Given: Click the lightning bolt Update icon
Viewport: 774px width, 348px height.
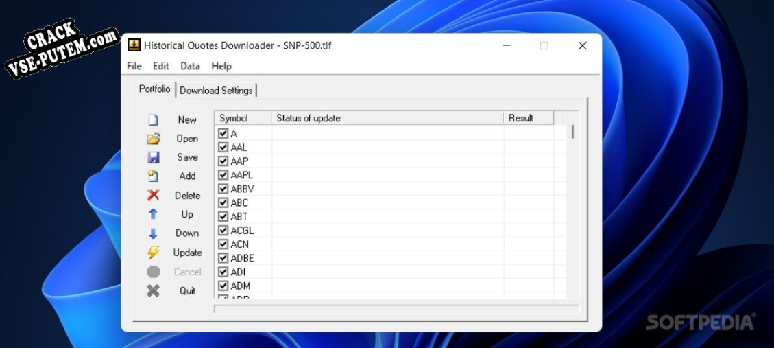Looking at the screenshot, I should [153, 253].
